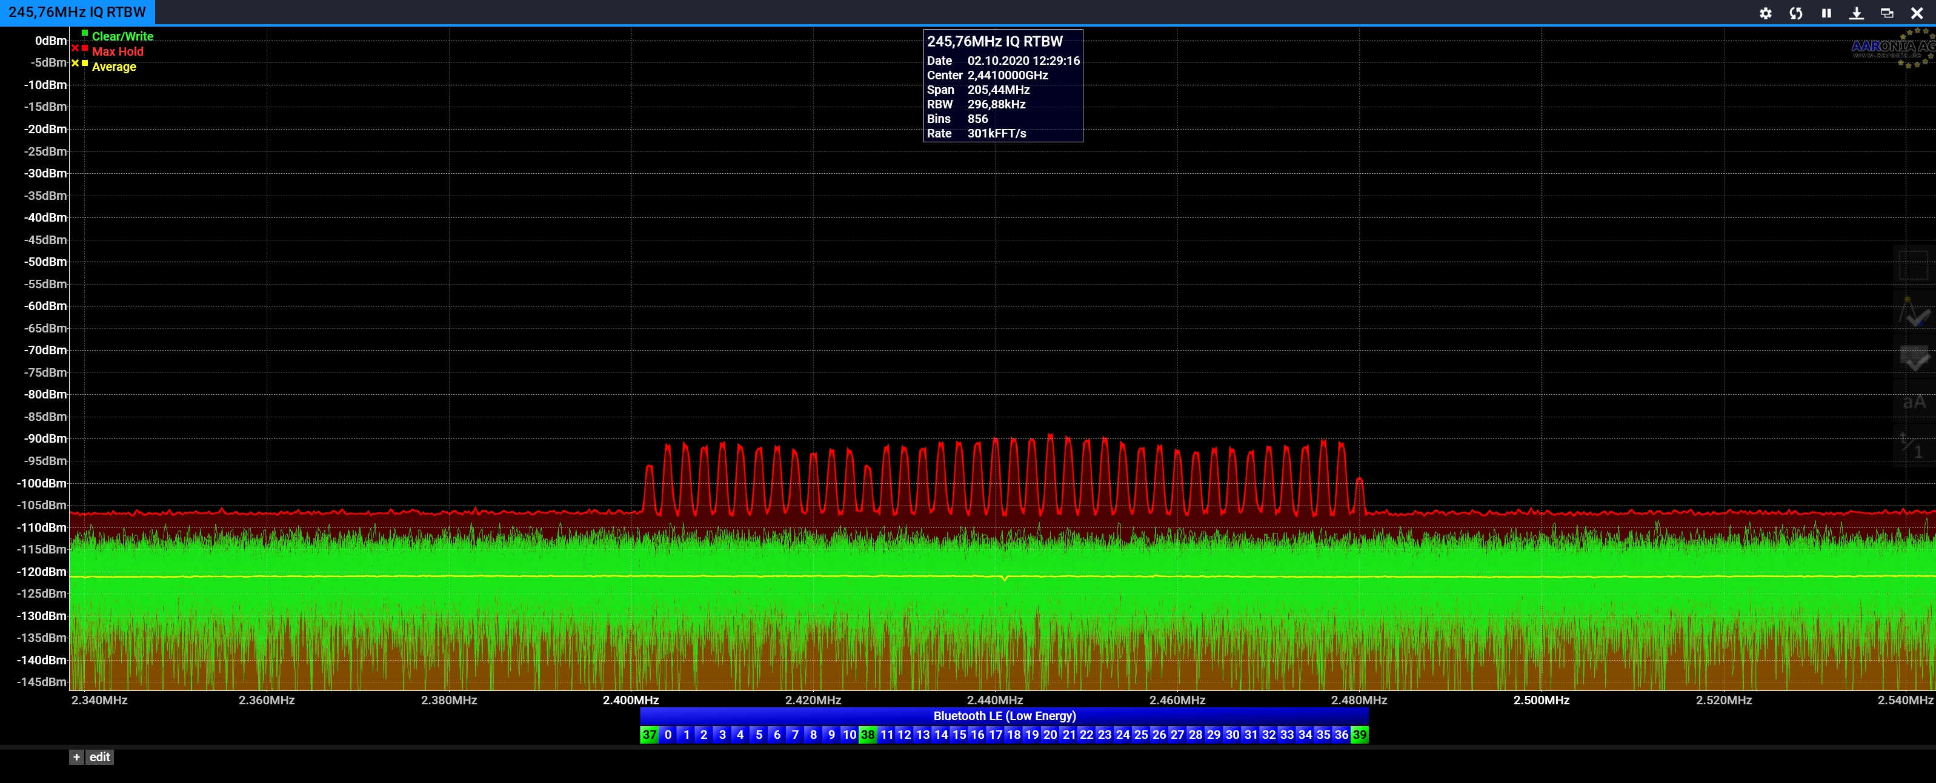Click the reset/refresh arrows icon
Image resolution: width=1936 pixels, height=783 pixels.
click(x=1795, y=13)
